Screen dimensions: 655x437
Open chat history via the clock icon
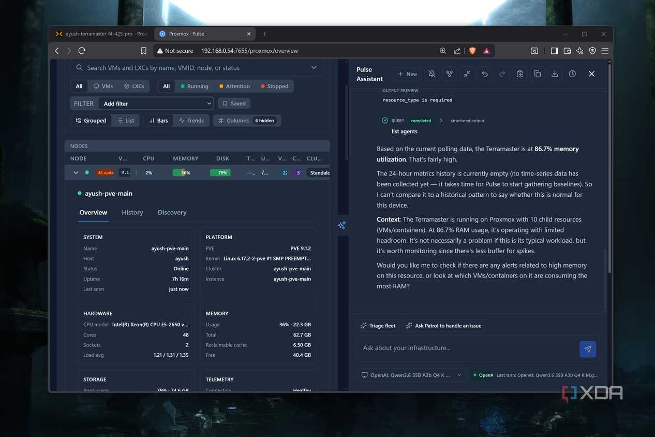572,74
